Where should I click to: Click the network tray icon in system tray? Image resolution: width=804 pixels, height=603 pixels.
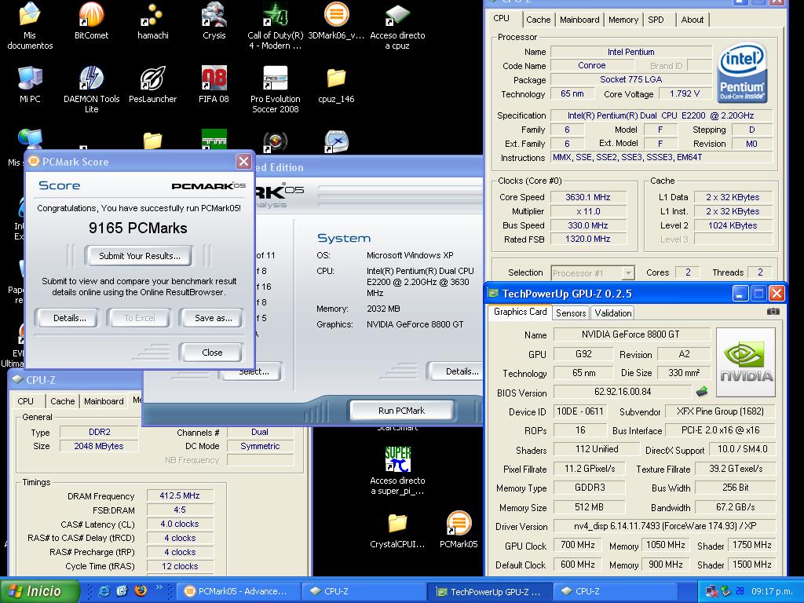pos(711,591)
